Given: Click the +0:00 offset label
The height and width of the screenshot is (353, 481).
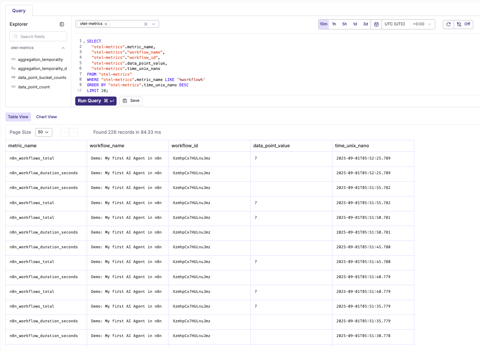Looking at the screenshot, I should (418, 24).
